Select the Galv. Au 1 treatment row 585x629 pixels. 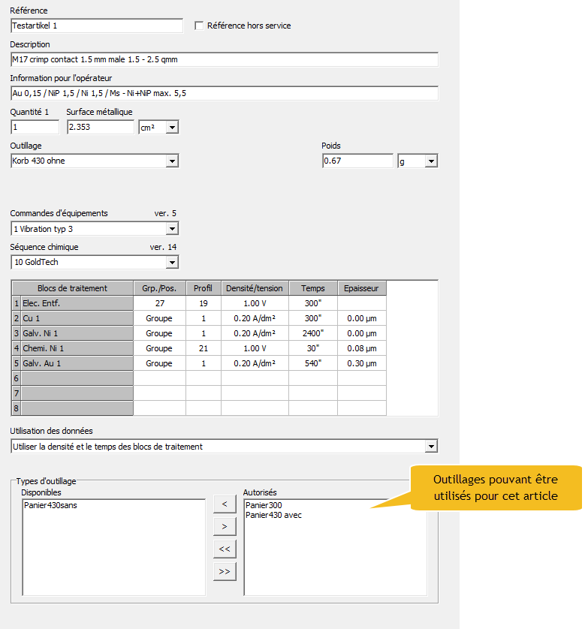(x=75, y=363)
